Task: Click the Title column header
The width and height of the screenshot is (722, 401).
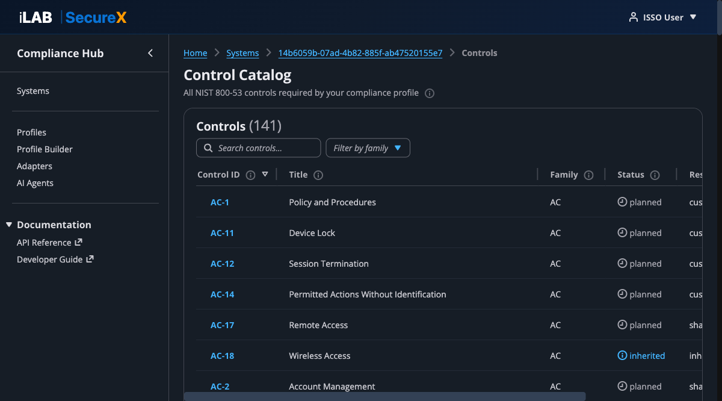Action: 298,175
